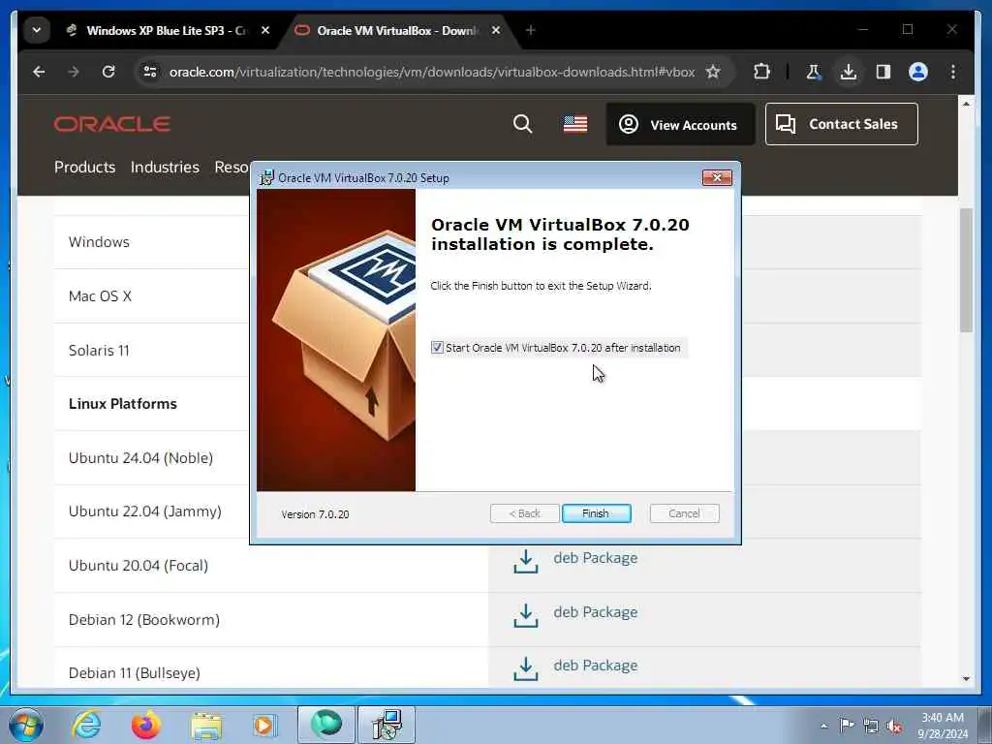Click the Oracle logo on the page
The width and height of the screenshot is (992, 744).
pyautogui.click(x=112, y=124)
